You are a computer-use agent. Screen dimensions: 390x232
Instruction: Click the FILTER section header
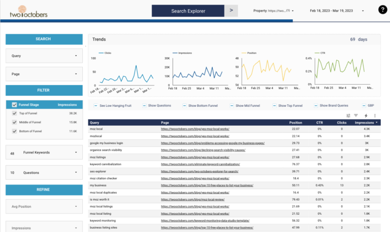[x=44, y=90]
